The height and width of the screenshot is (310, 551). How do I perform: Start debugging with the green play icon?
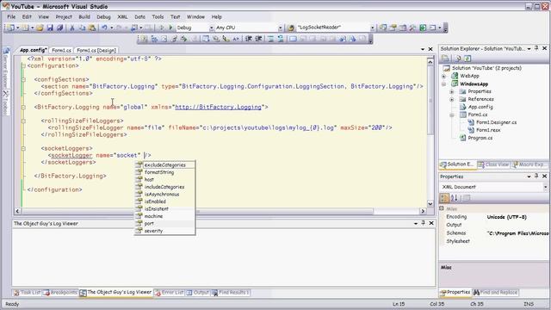coord(170,28)
